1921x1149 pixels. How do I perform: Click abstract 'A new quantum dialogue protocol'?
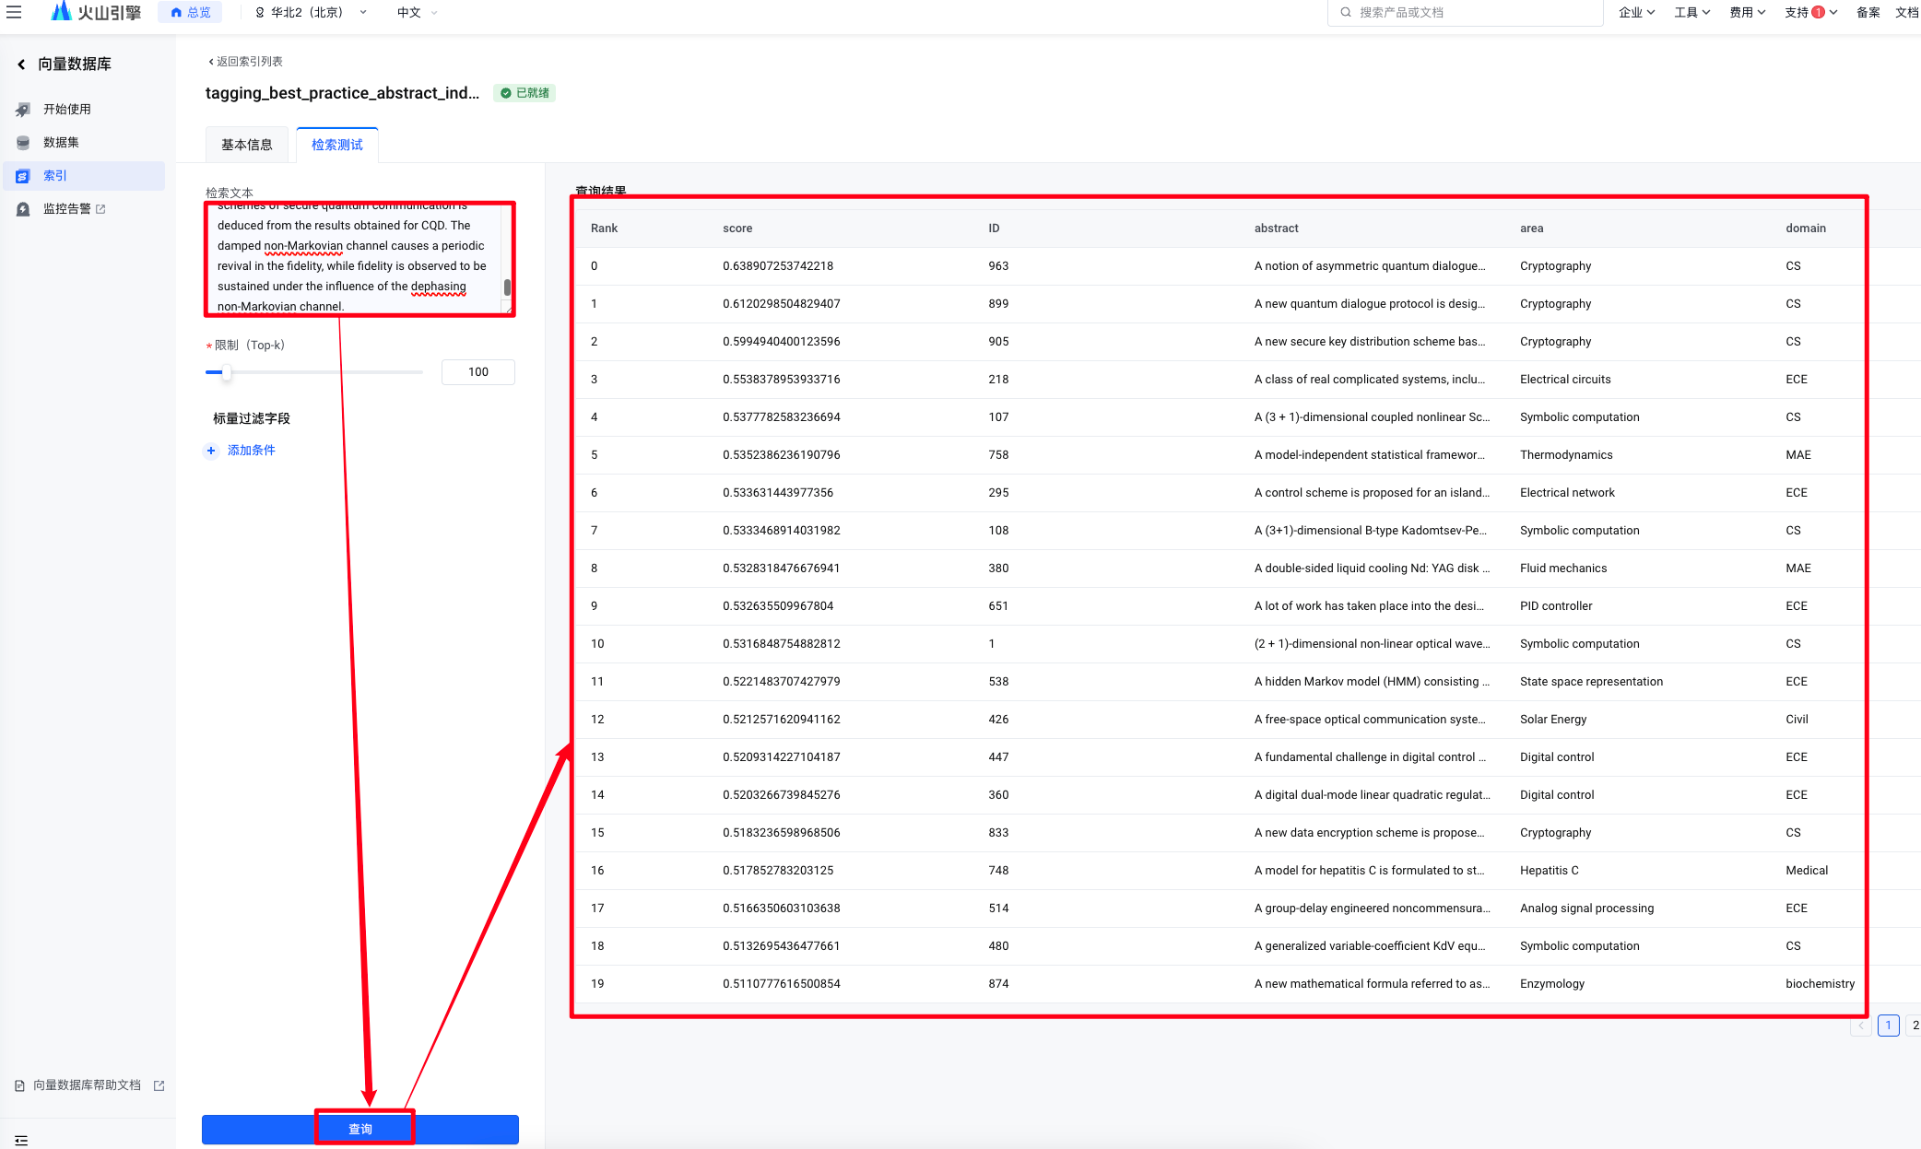(x=1370, y=304)
